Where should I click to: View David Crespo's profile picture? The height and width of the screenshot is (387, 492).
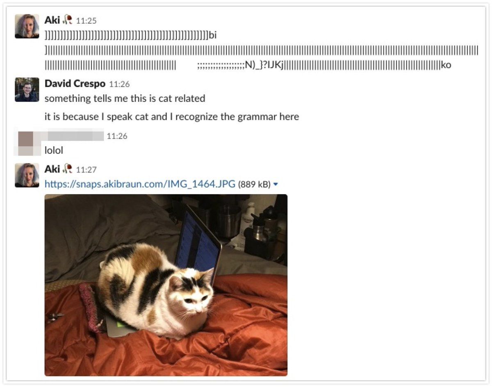[x=27, y=90]
